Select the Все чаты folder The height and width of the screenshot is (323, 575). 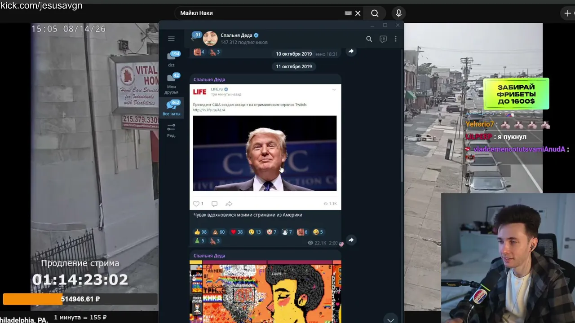[171, 108]
